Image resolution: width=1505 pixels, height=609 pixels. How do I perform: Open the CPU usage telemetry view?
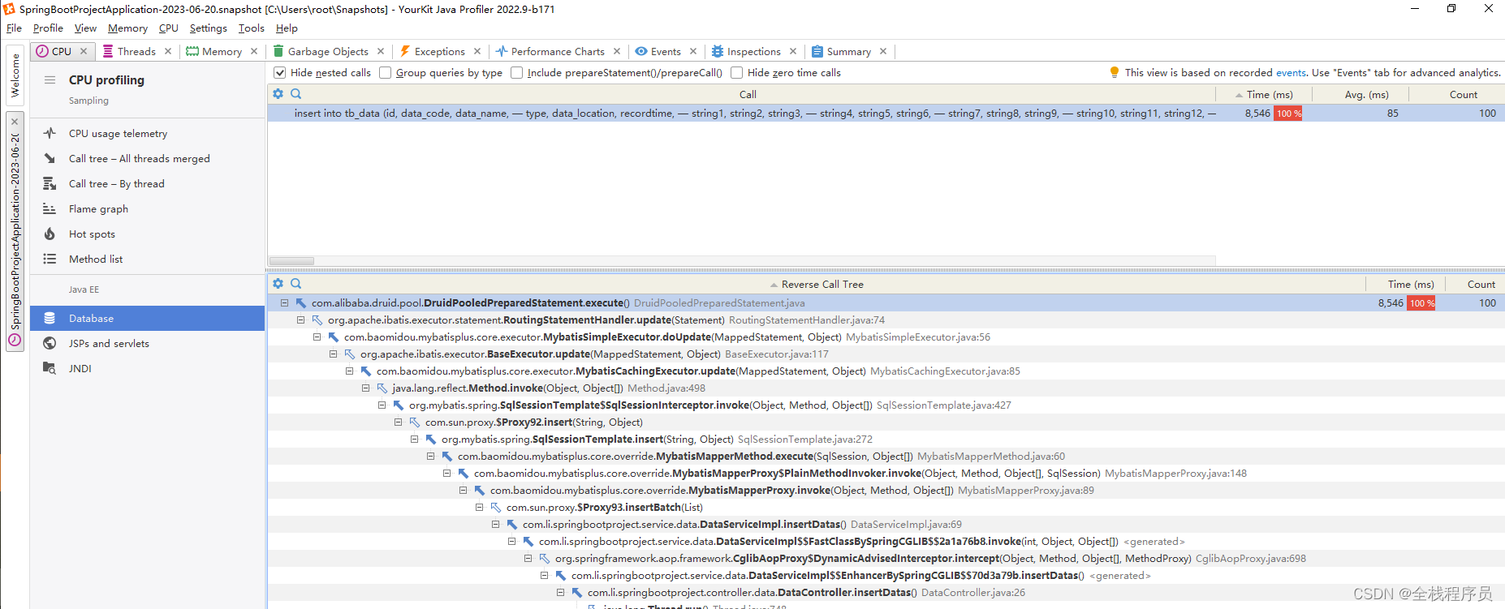point(118,133)
